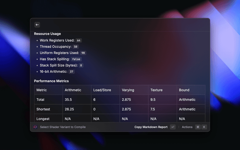This screenshot has width=240, height=150.
Task: Click the Has Stack Spilling false badge
Action: coord(76,59)
